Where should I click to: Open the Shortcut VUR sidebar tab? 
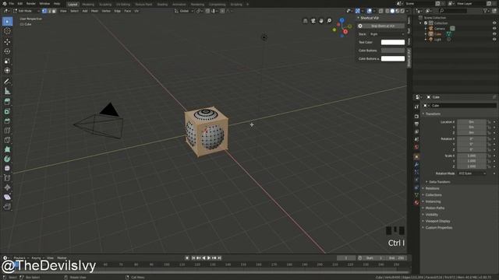(409, 58)
